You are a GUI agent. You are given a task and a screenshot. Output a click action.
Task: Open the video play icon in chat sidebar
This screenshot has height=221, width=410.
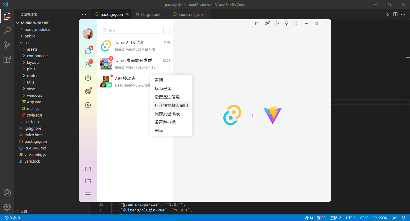[x=88, y=105]
